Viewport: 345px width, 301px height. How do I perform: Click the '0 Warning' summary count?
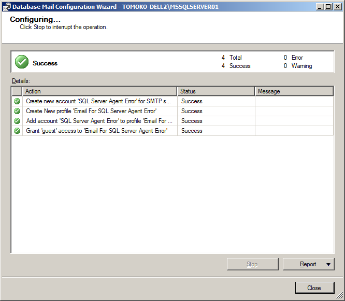tap(298, 66)
